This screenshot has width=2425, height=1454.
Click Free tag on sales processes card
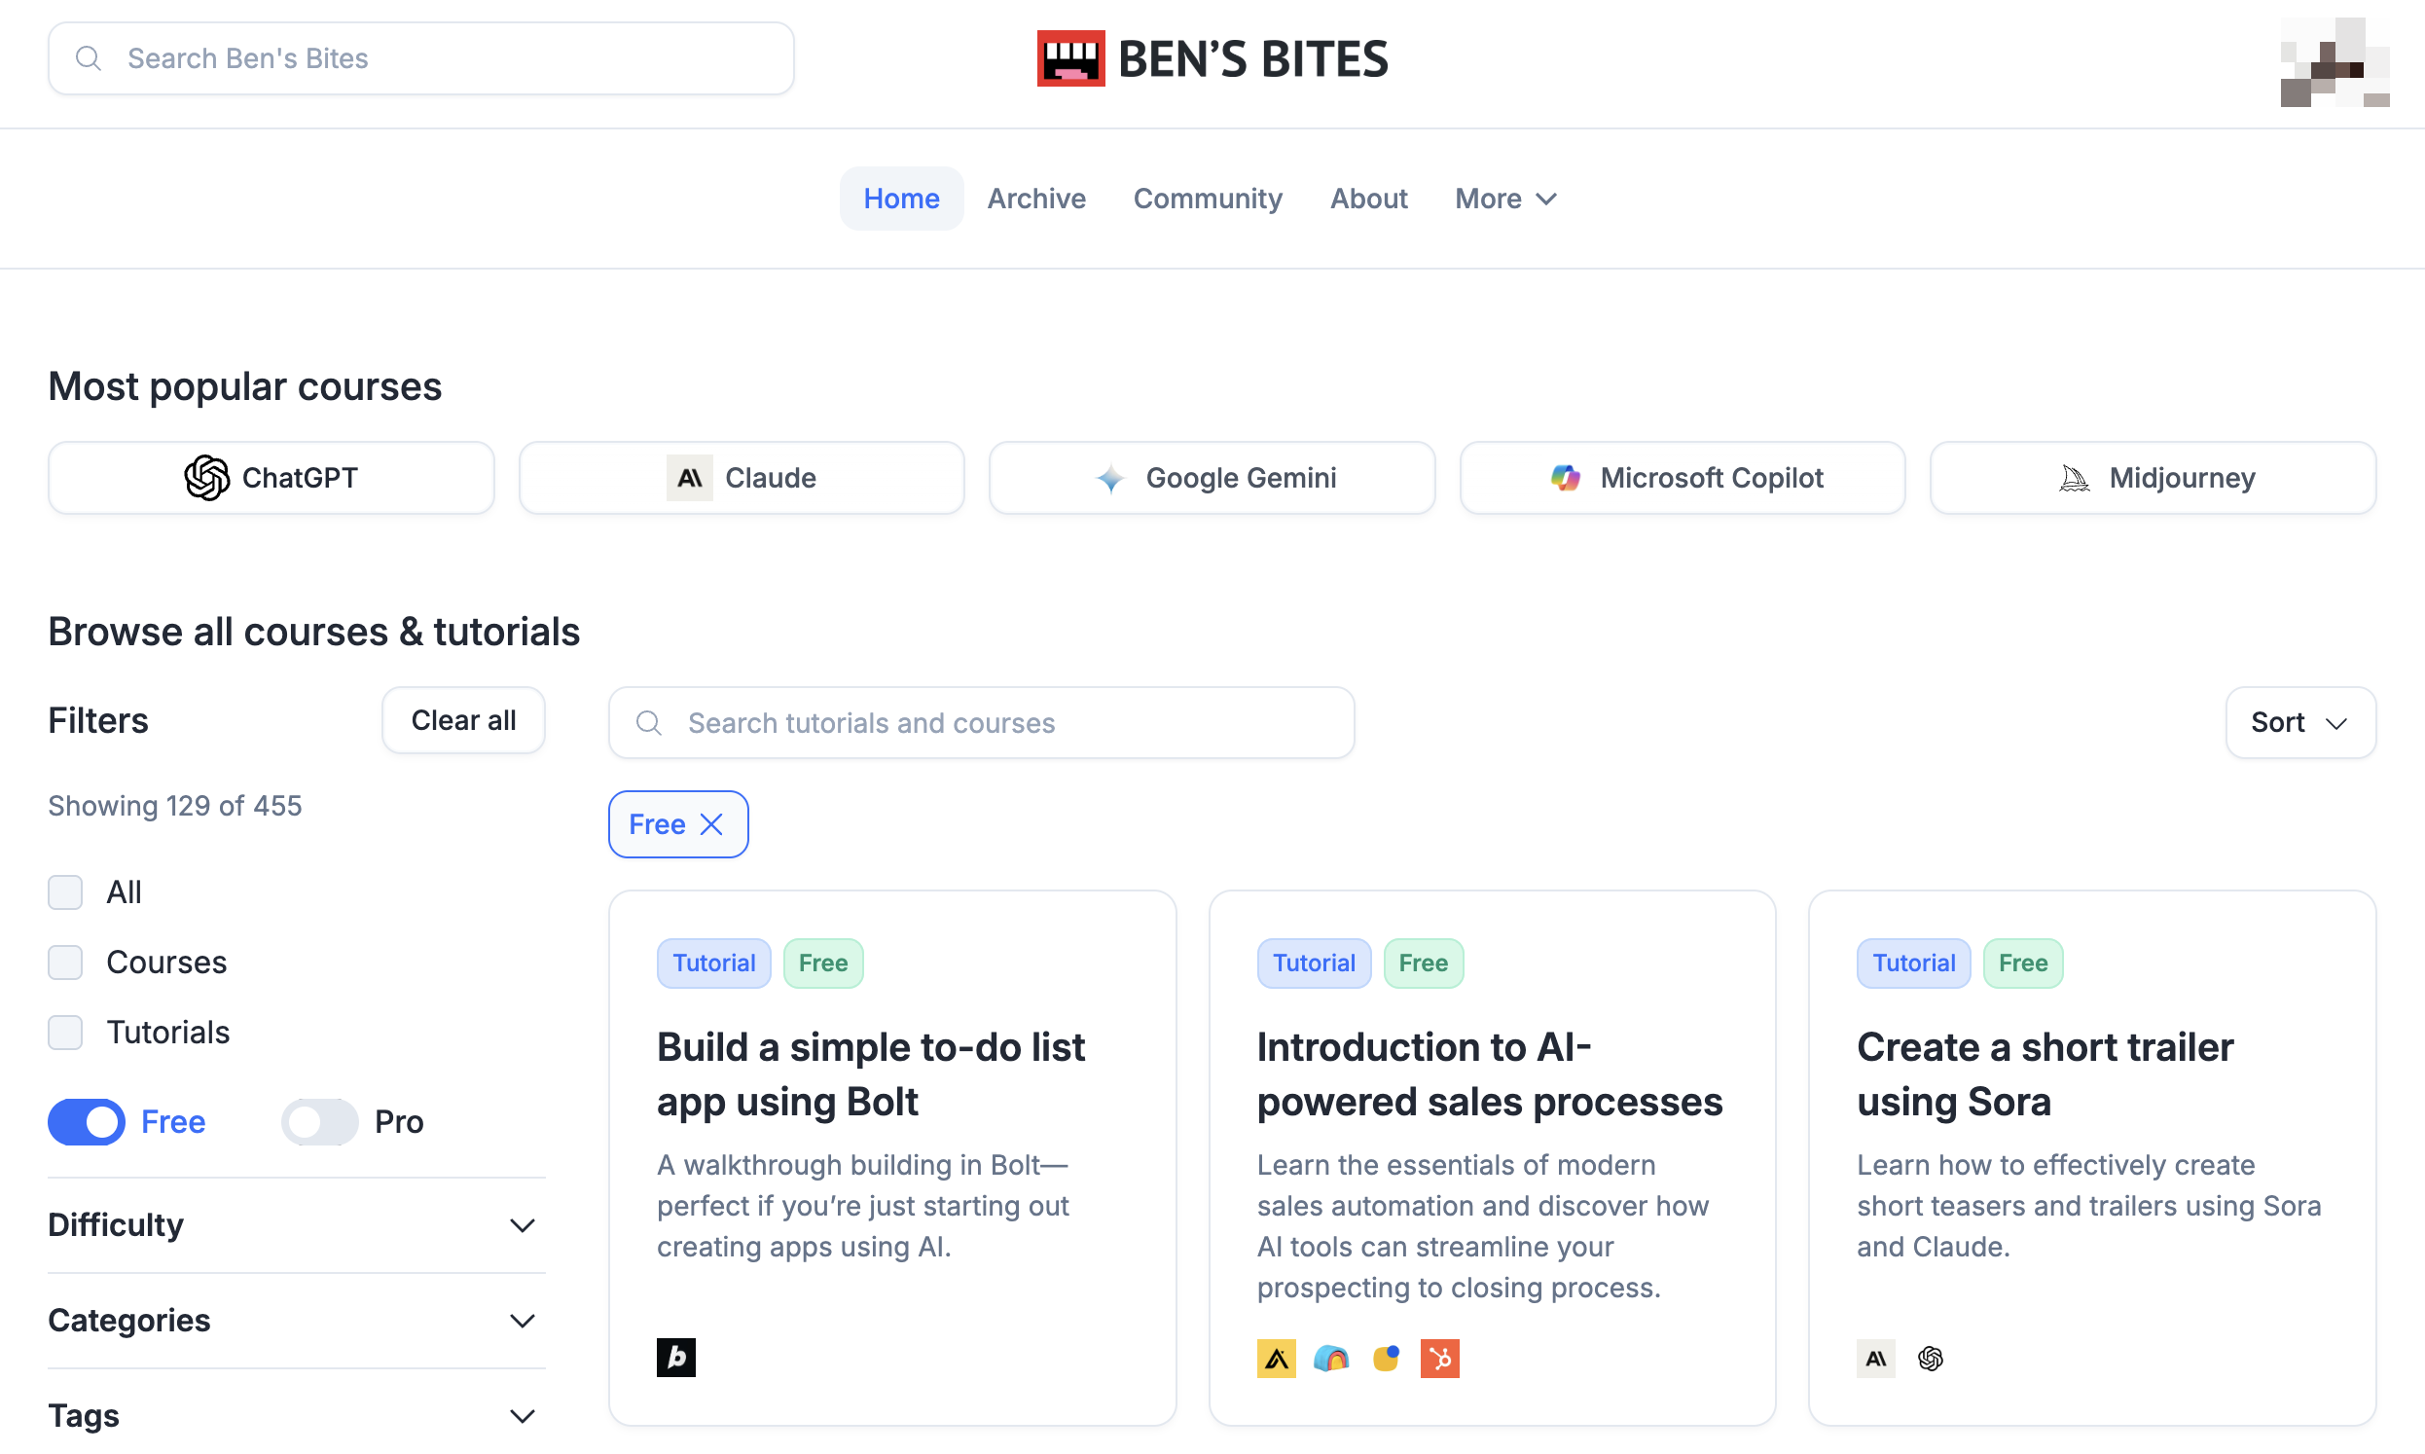click(1423, 963)
